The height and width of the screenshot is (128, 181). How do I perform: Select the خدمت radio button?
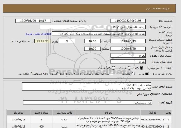(129, 68)
